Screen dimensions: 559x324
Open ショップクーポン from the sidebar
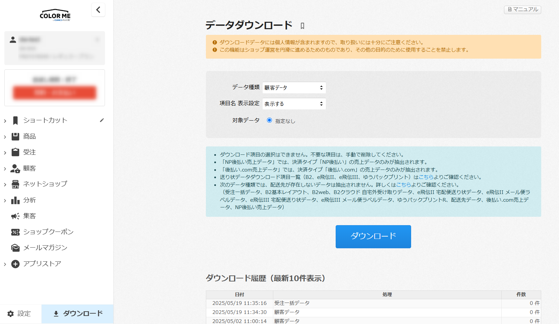(48, 232)
